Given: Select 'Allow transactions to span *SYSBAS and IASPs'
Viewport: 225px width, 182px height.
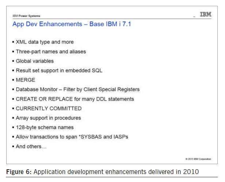Looking at the screenshot, I should [72, 137].
